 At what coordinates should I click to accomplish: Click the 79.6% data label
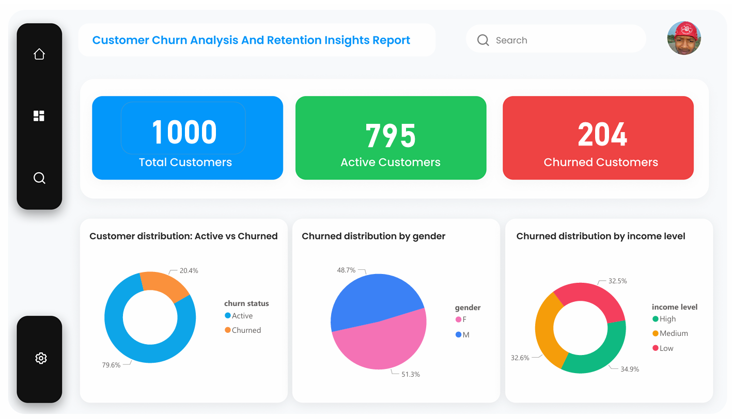(111, 365)
